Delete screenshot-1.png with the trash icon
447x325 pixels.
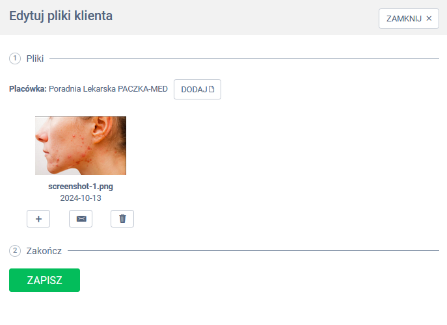122,219
